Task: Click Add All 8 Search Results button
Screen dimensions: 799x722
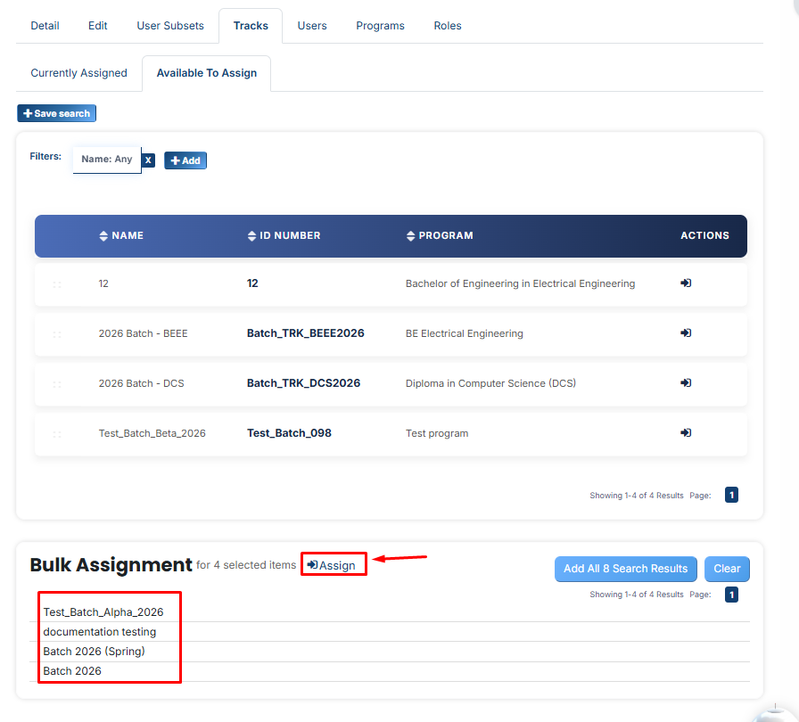Action: pyautogui.click(x=626, y=569)
